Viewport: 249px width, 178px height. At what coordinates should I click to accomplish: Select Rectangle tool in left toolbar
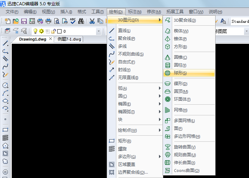tap(5, 130)
